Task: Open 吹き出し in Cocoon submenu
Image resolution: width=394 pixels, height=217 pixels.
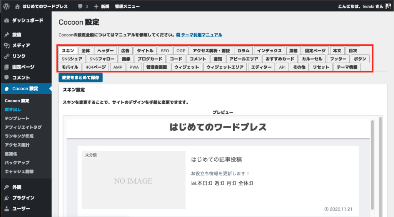Action: pyautogui.click(x=13, y=109)
